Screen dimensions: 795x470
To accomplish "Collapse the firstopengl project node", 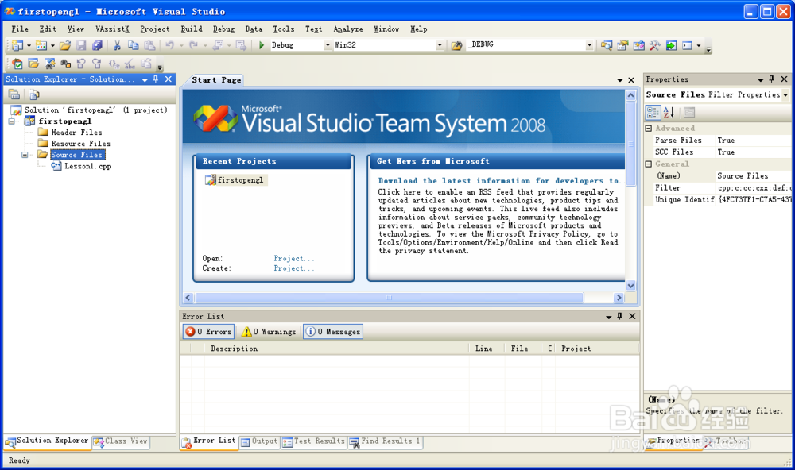I will tap(12, 121).
